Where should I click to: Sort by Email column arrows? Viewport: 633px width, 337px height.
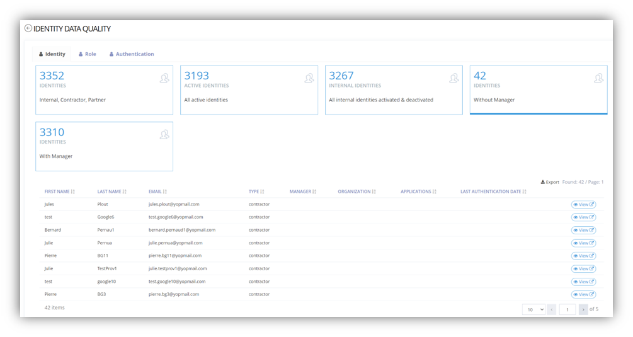click(x=165, y=191)
